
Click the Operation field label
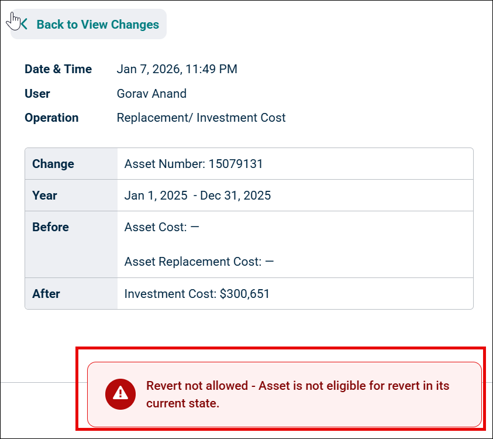51,118
